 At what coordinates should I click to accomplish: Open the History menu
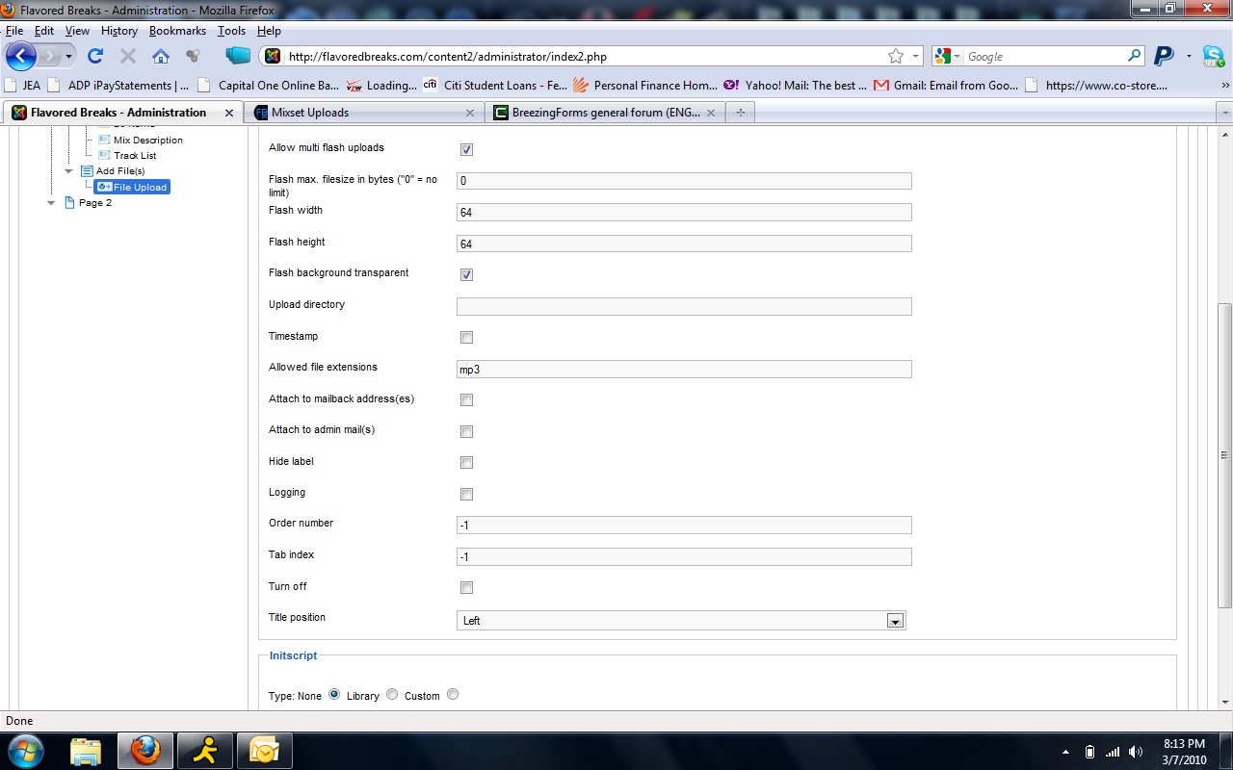point(119,31)
